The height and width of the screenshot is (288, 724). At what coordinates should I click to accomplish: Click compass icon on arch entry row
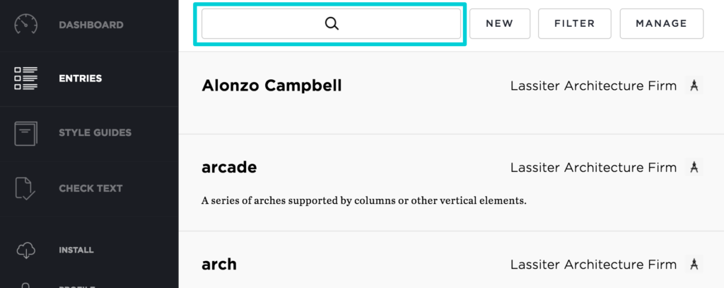click(x=694, y=264)
